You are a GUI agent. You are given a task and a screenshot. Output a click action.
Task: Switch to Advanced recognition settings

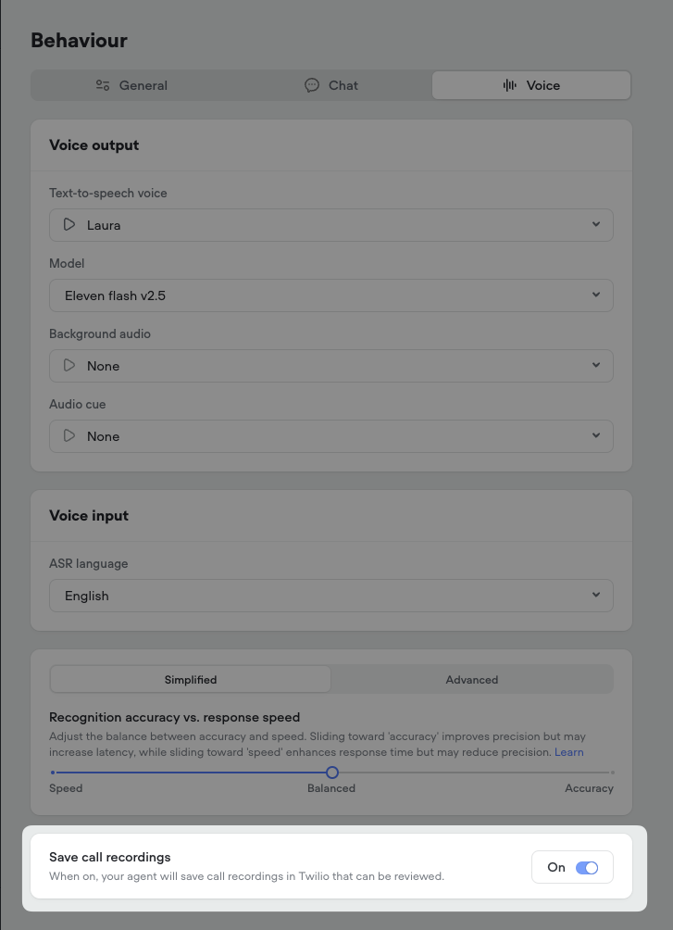tap(471, 679)
